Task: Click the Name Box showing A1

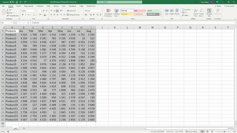Action: pyautogui.click(x=7, y=23)
